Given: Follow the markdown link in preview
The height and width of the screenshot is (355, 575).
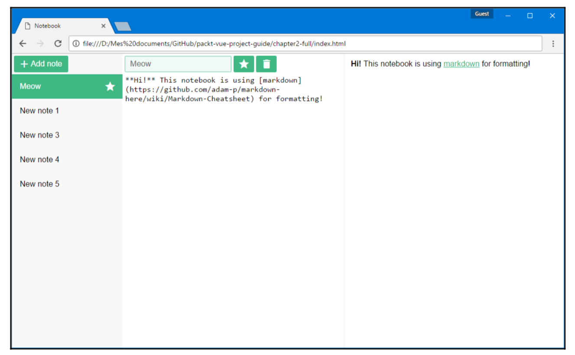Looking at the screenshot, I should click(461, 64).
